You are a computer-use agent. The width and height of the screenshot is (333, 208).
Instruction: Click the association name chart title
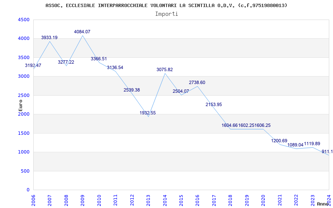166,5
